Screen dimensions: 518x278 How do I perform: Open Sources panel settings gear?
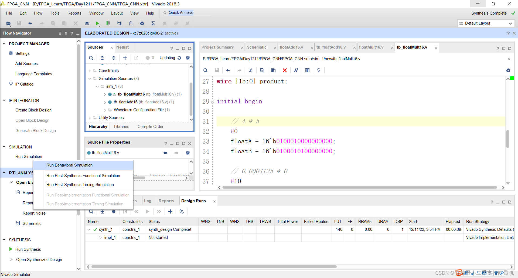coord(188,58)
